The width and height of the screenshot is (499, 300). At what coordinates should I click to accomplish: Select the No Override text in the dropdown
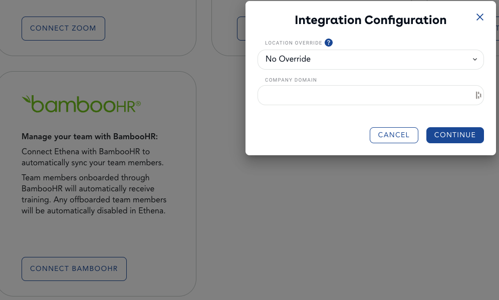click(x=288, y=59)
